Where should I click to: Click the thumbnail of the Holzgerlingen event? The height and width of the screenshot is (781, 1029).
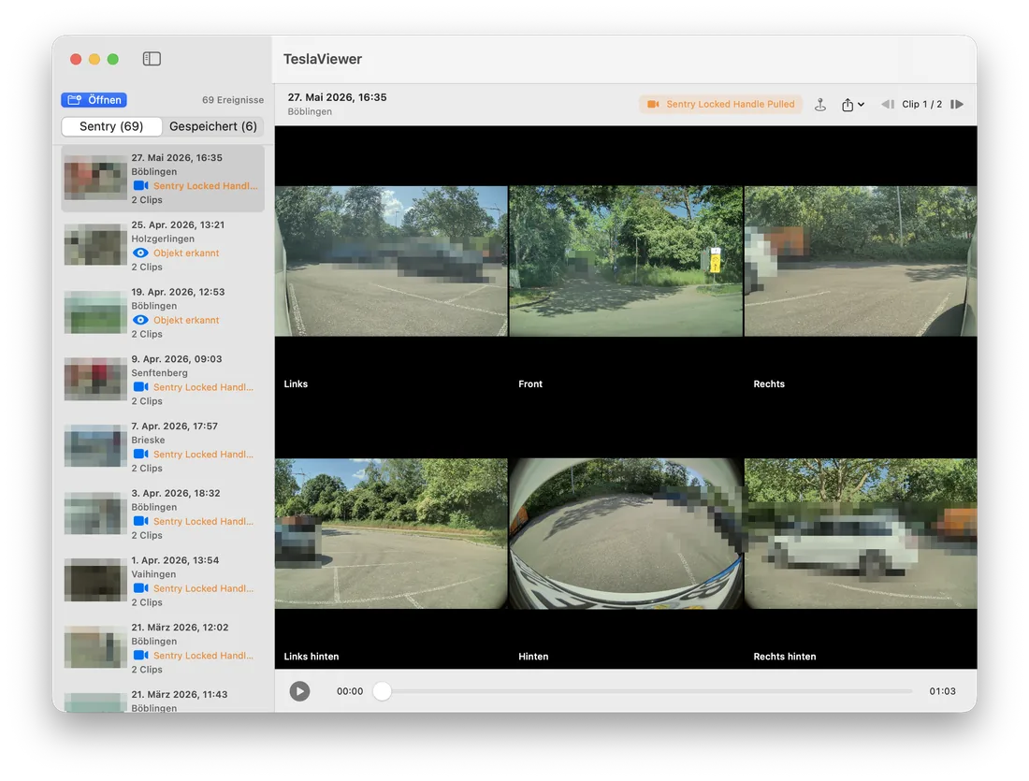pyautogui.click(x=95, y=245)
